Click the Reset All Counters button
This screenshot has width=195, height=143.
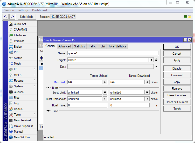[x=177, y=102]
